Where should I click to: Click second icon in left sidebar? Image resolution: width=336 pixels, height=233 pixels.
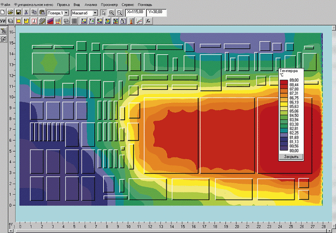tap(4, 39)
